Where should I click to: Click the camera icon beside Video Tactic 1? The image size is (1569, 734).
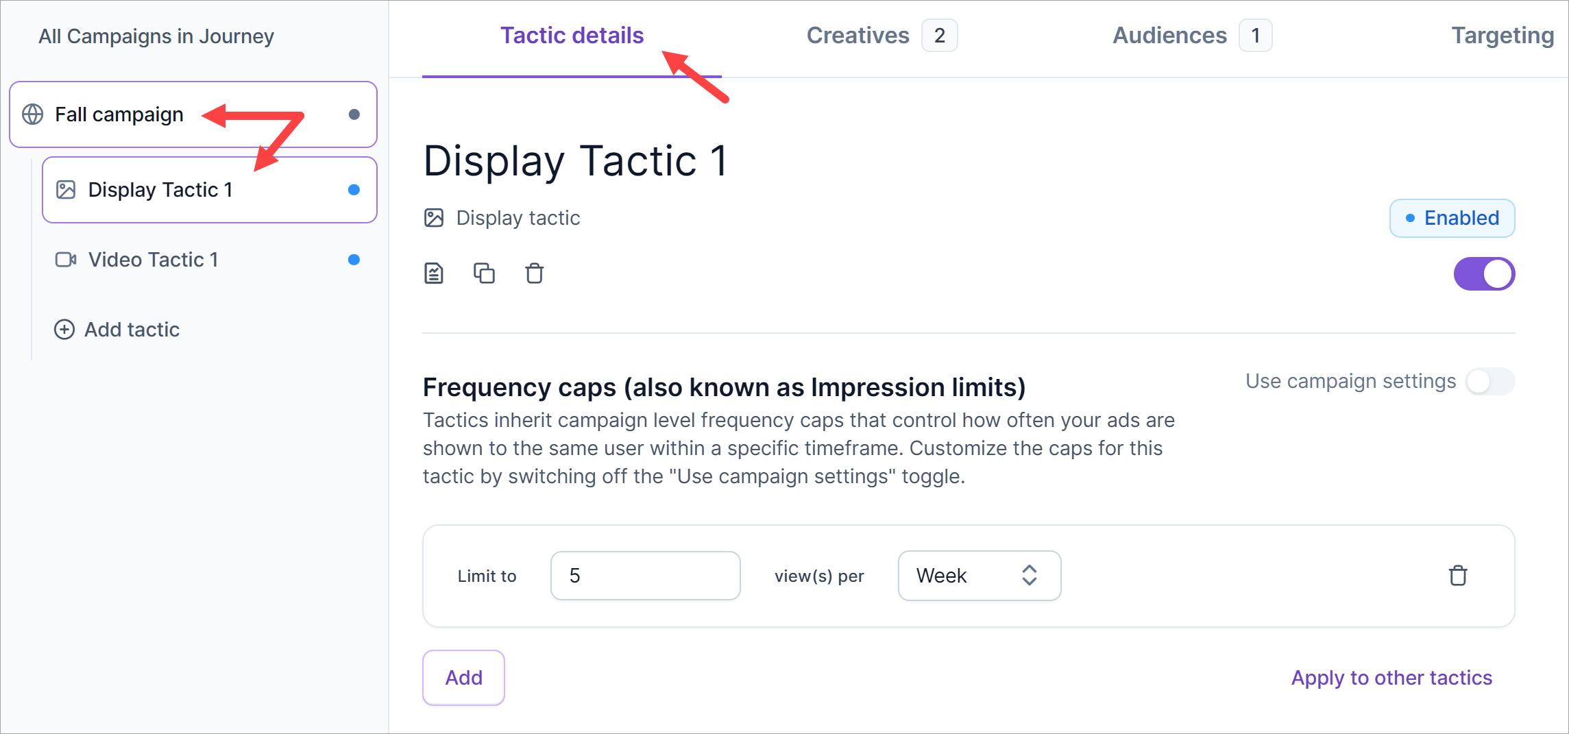(66, 260)
